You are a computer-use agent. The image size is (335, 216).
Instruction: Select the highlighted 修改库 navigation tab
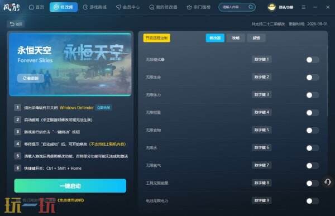click(x=64, y=7)
